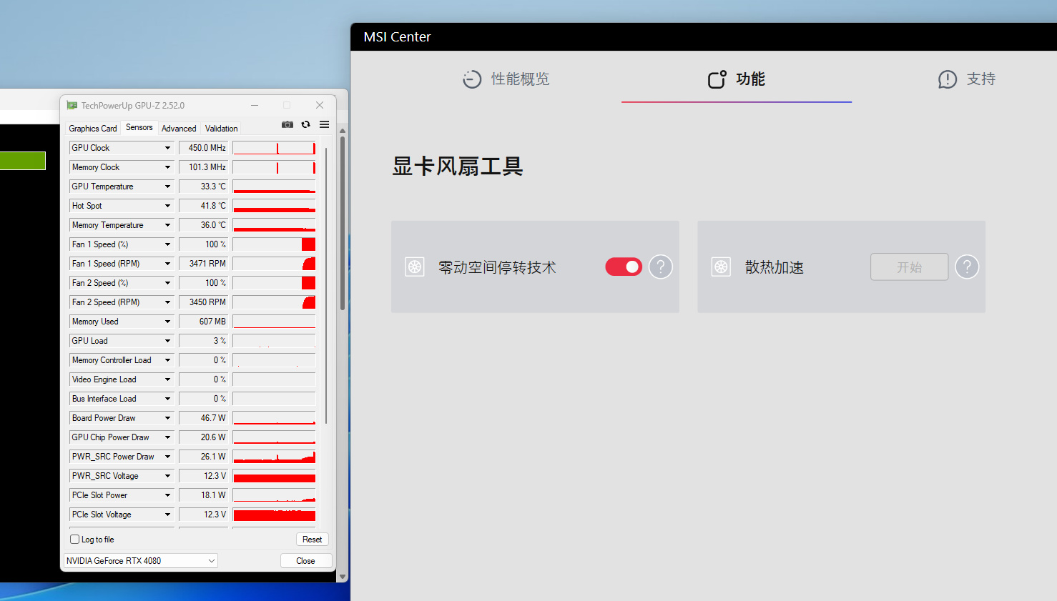Open the PWR_SRC Voltage dropdown
Screen dimensions: 1057x601
point(167,476)
